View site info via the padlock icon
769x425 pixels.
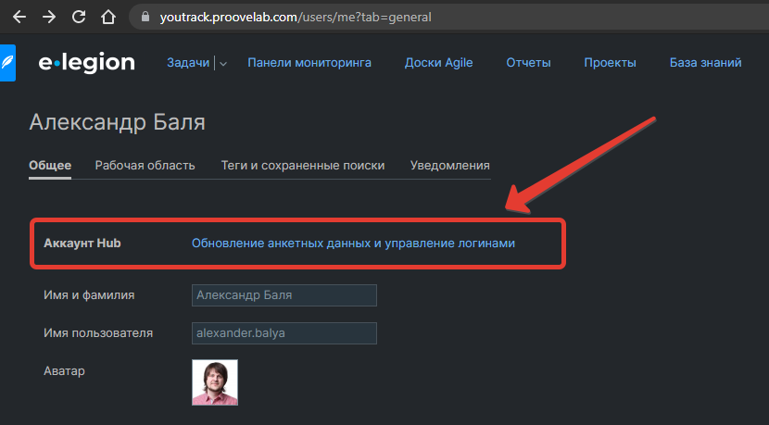pyautogui.click(x=142, y=17)
